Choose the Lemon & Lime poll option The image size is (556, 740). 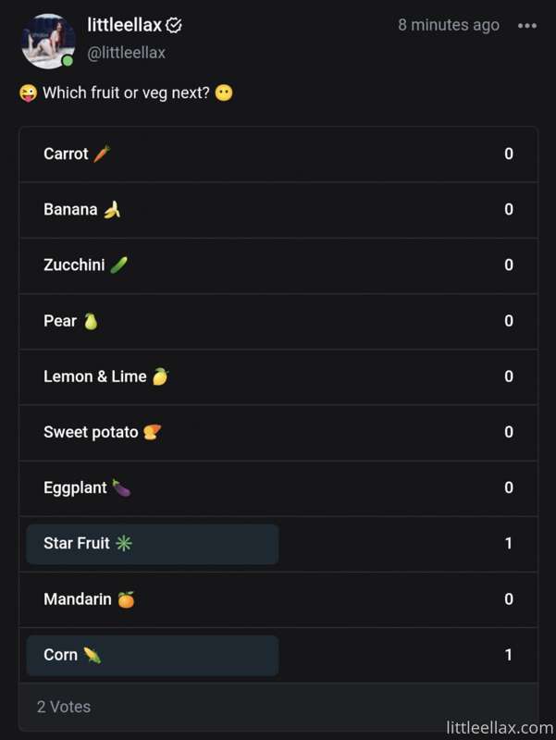point(278,377)
